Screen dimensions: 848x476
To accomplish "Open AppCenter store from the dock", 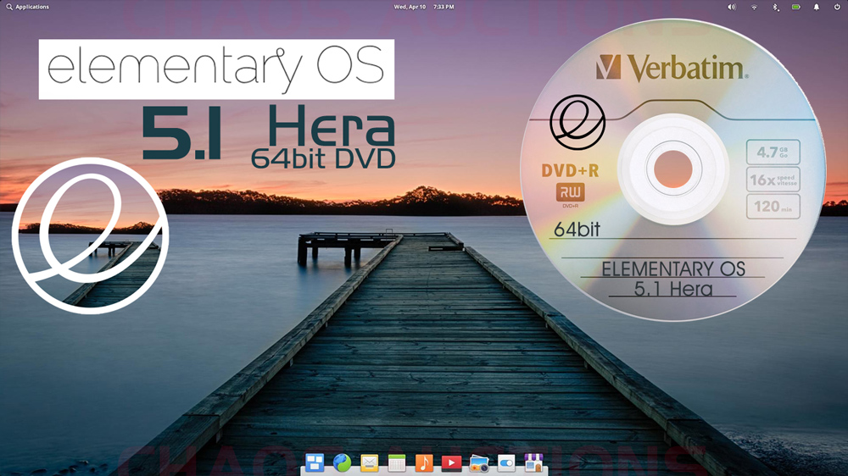I will [x=533, y=463].
